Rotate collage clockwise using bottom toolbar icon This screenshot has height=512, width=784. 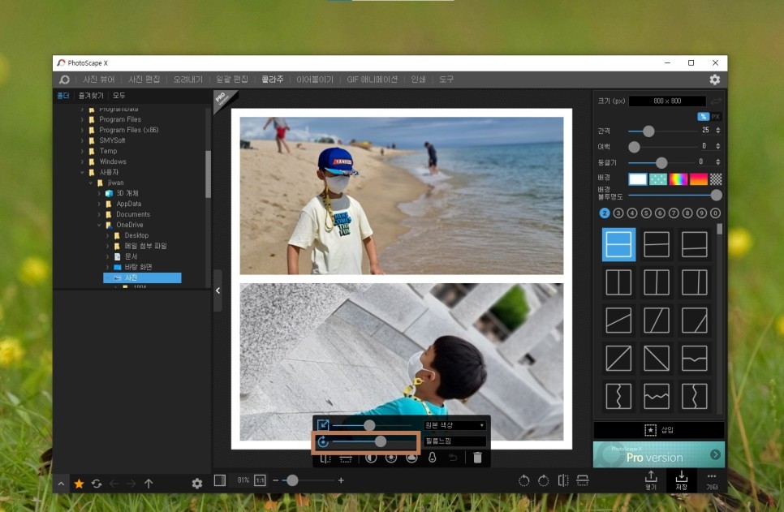coord(544,480)
